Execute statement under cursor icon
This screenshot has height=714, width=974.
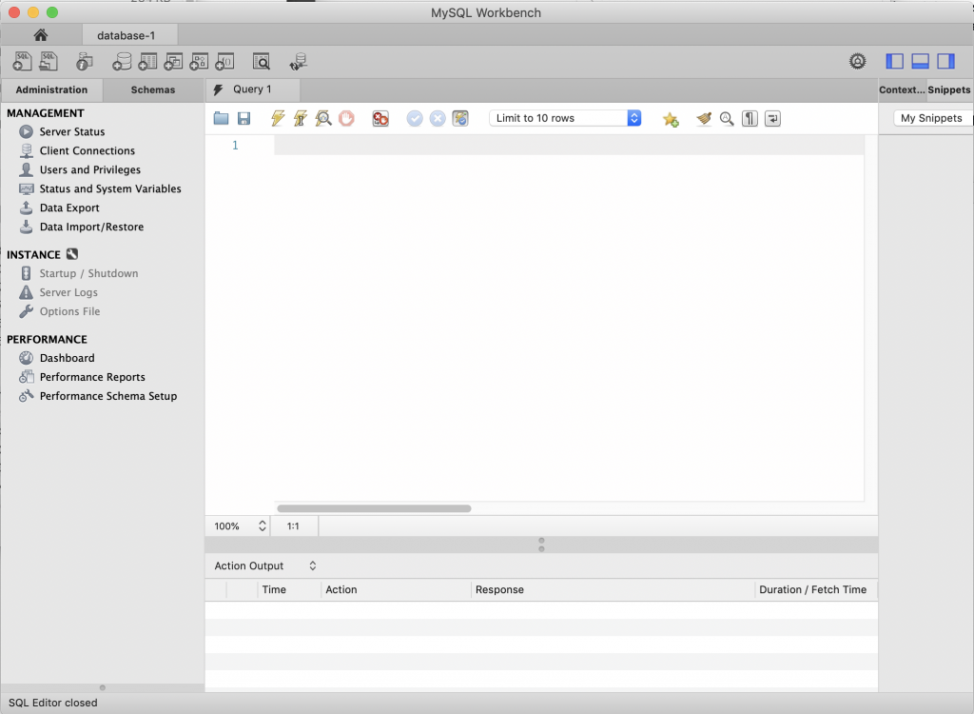pos(301,118)
